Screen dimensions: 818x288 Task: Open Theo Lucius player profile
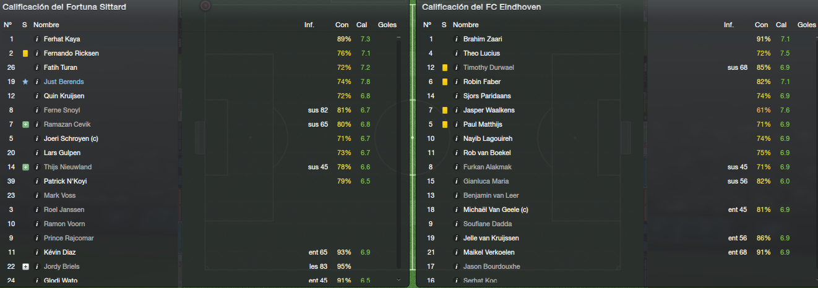click(481, 53)
